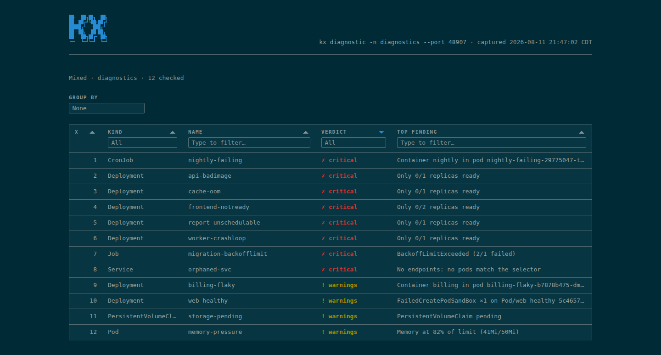The height and width of the screenshot is (355, 661).
Task: Click 'Container nightly in pod' finding
Action: click(x=491, y=160)
